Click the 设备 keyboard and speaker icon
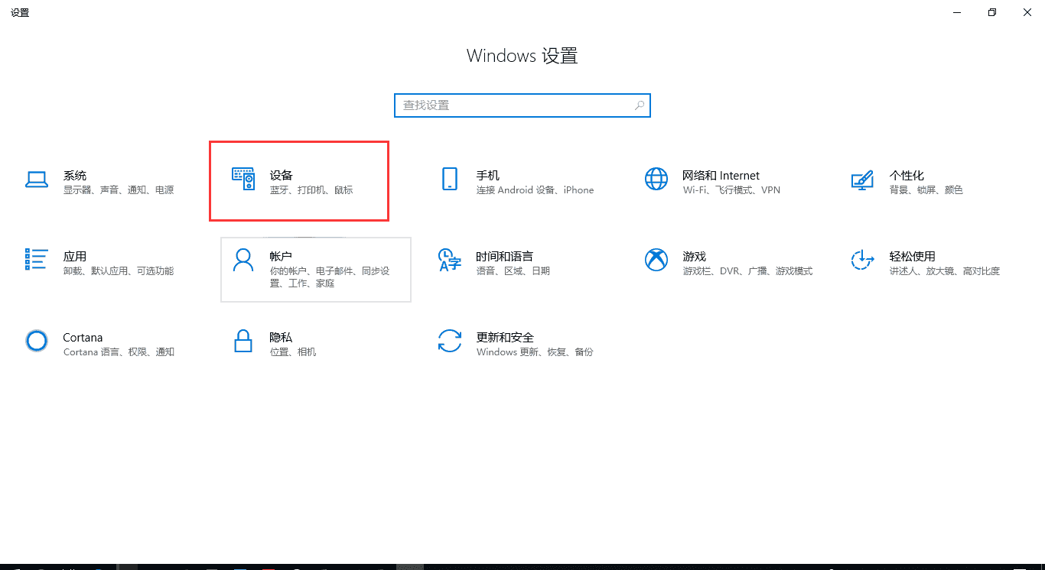 coord(243,180)
